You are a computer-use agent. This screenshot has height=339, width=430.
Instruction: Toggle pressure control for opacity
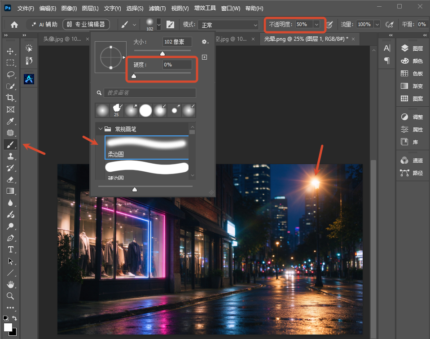pyautogui.click(x=329, y=25)
